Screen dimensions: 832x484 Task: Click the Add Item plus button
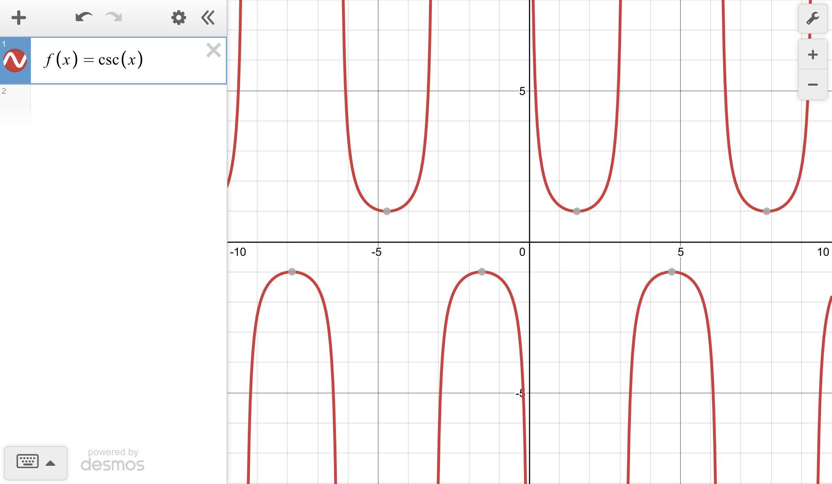tap(19, 18)
